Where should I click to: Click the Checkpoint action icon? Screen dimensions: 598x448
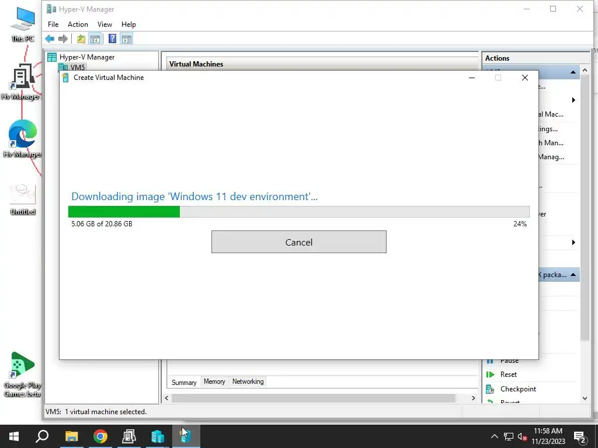[490, 389]
